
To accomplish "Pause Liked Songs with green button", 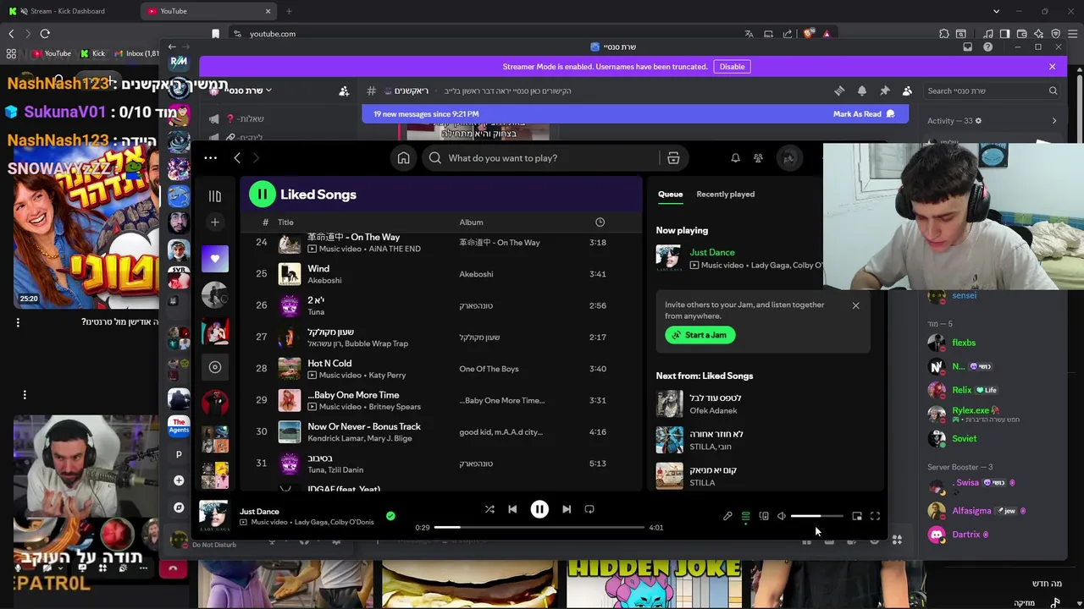I will pos(263,195).
